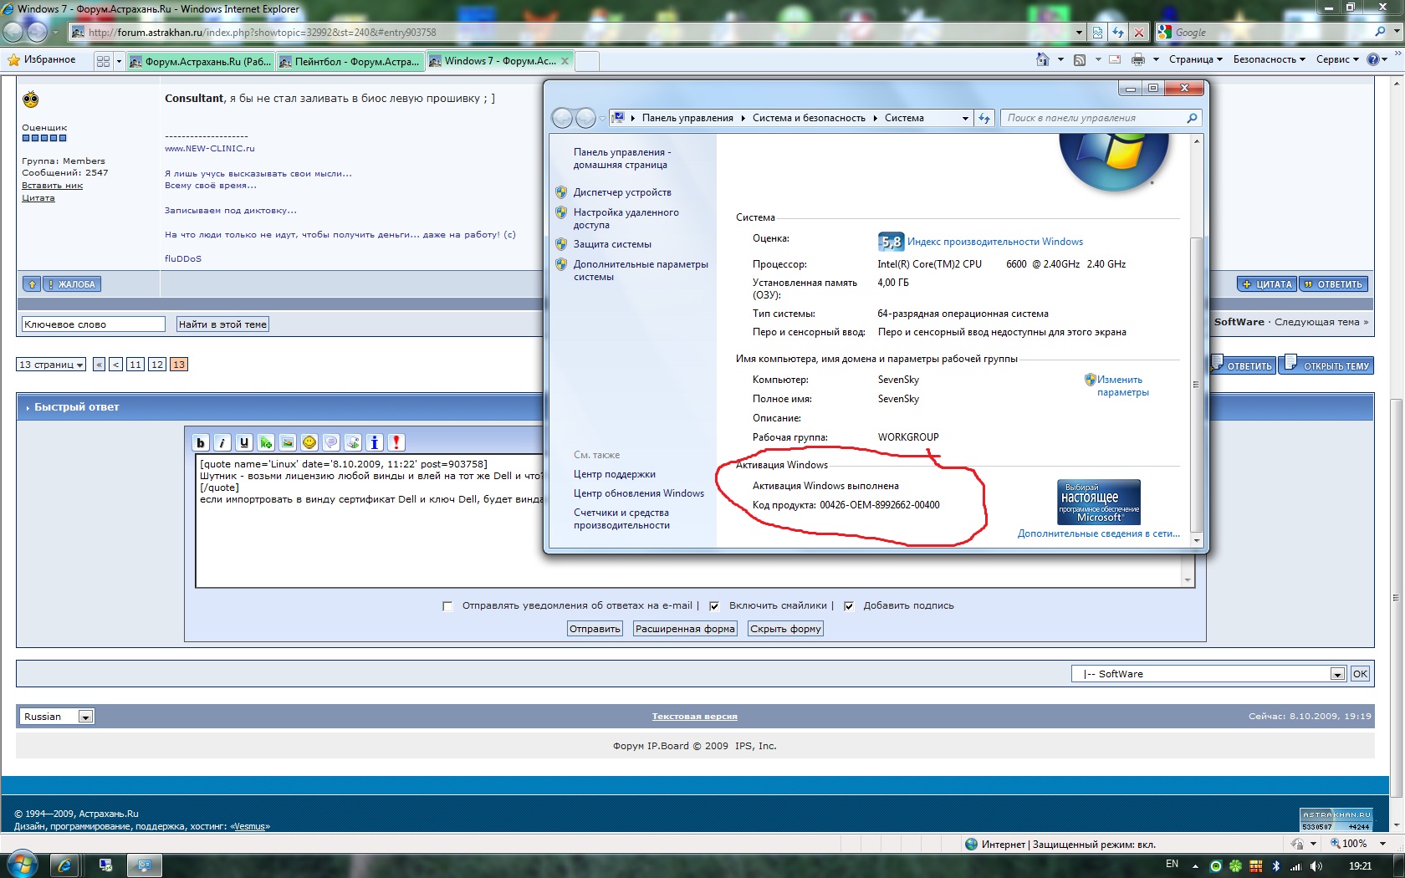Open Индекс производительности Windows link
Viewport: 1405px width, 878px height.
pyautogui.click(x=995, y=242)
